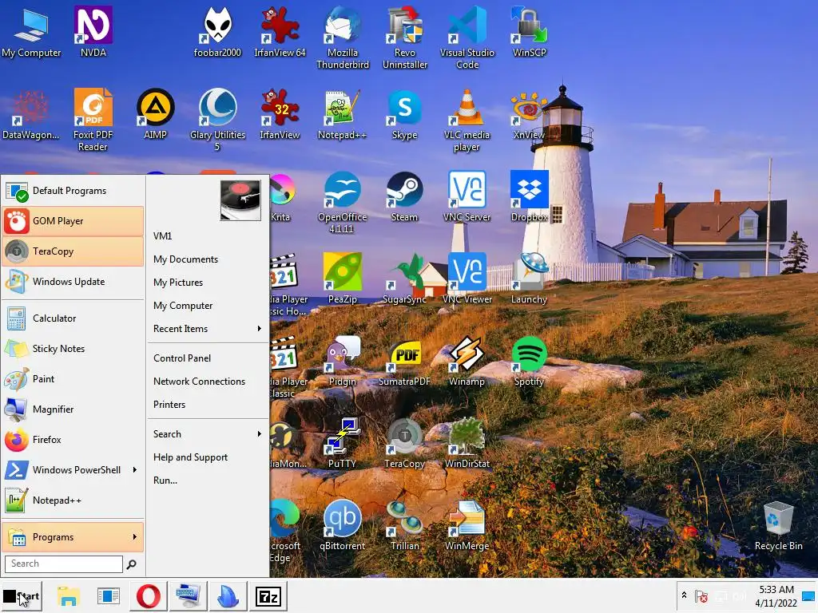The height and width of the screenshot is (613, 818).
Task: Open Visual Studio Code shortcut
Action: click(x=467, y=38)
